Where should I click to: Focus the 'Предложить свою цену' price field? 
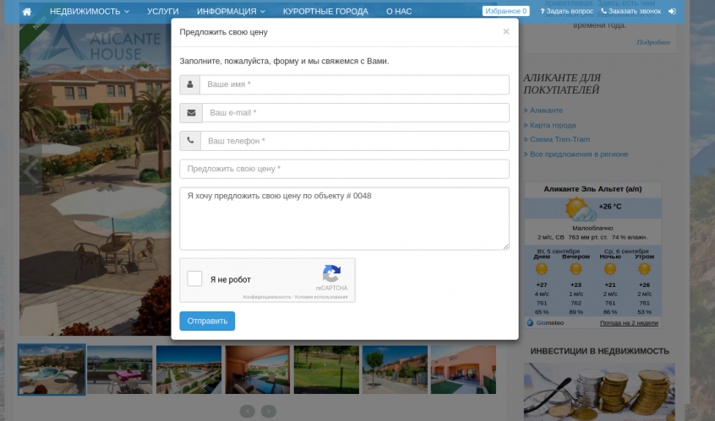(344, 169)
